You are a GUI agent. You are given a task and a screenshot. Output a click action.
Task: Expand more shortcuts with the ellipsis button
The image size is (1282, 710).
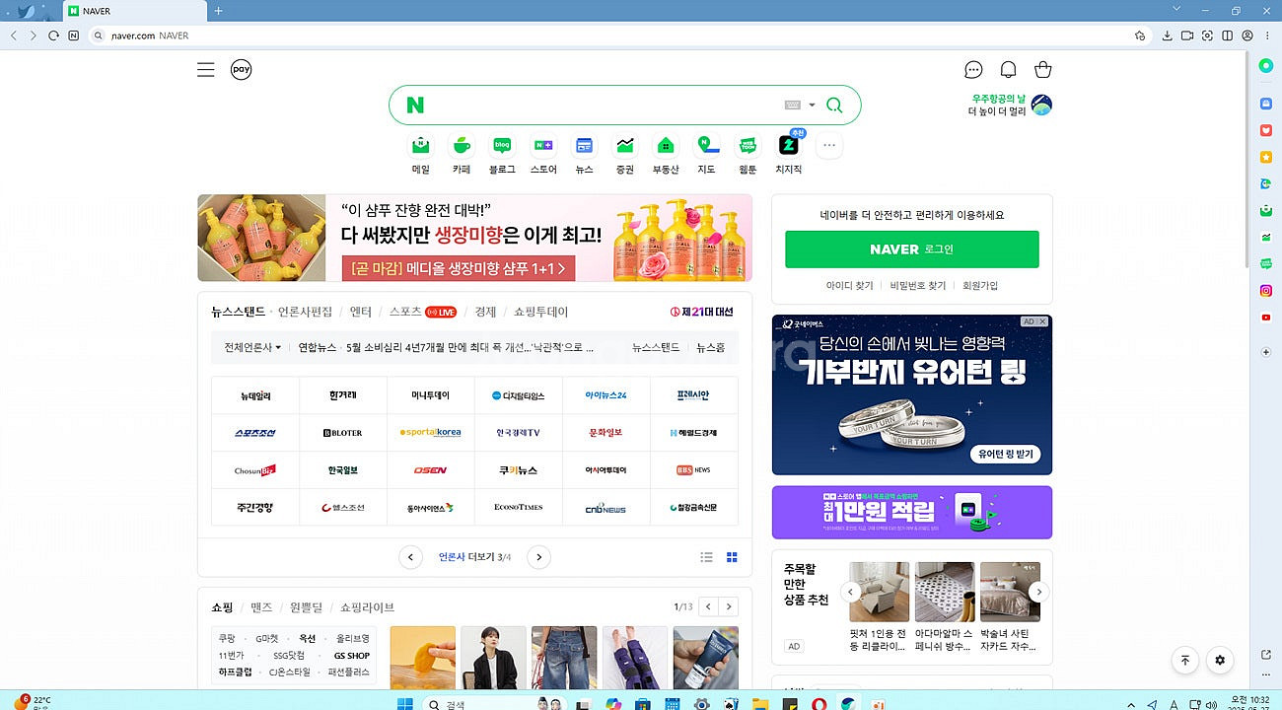829,146
